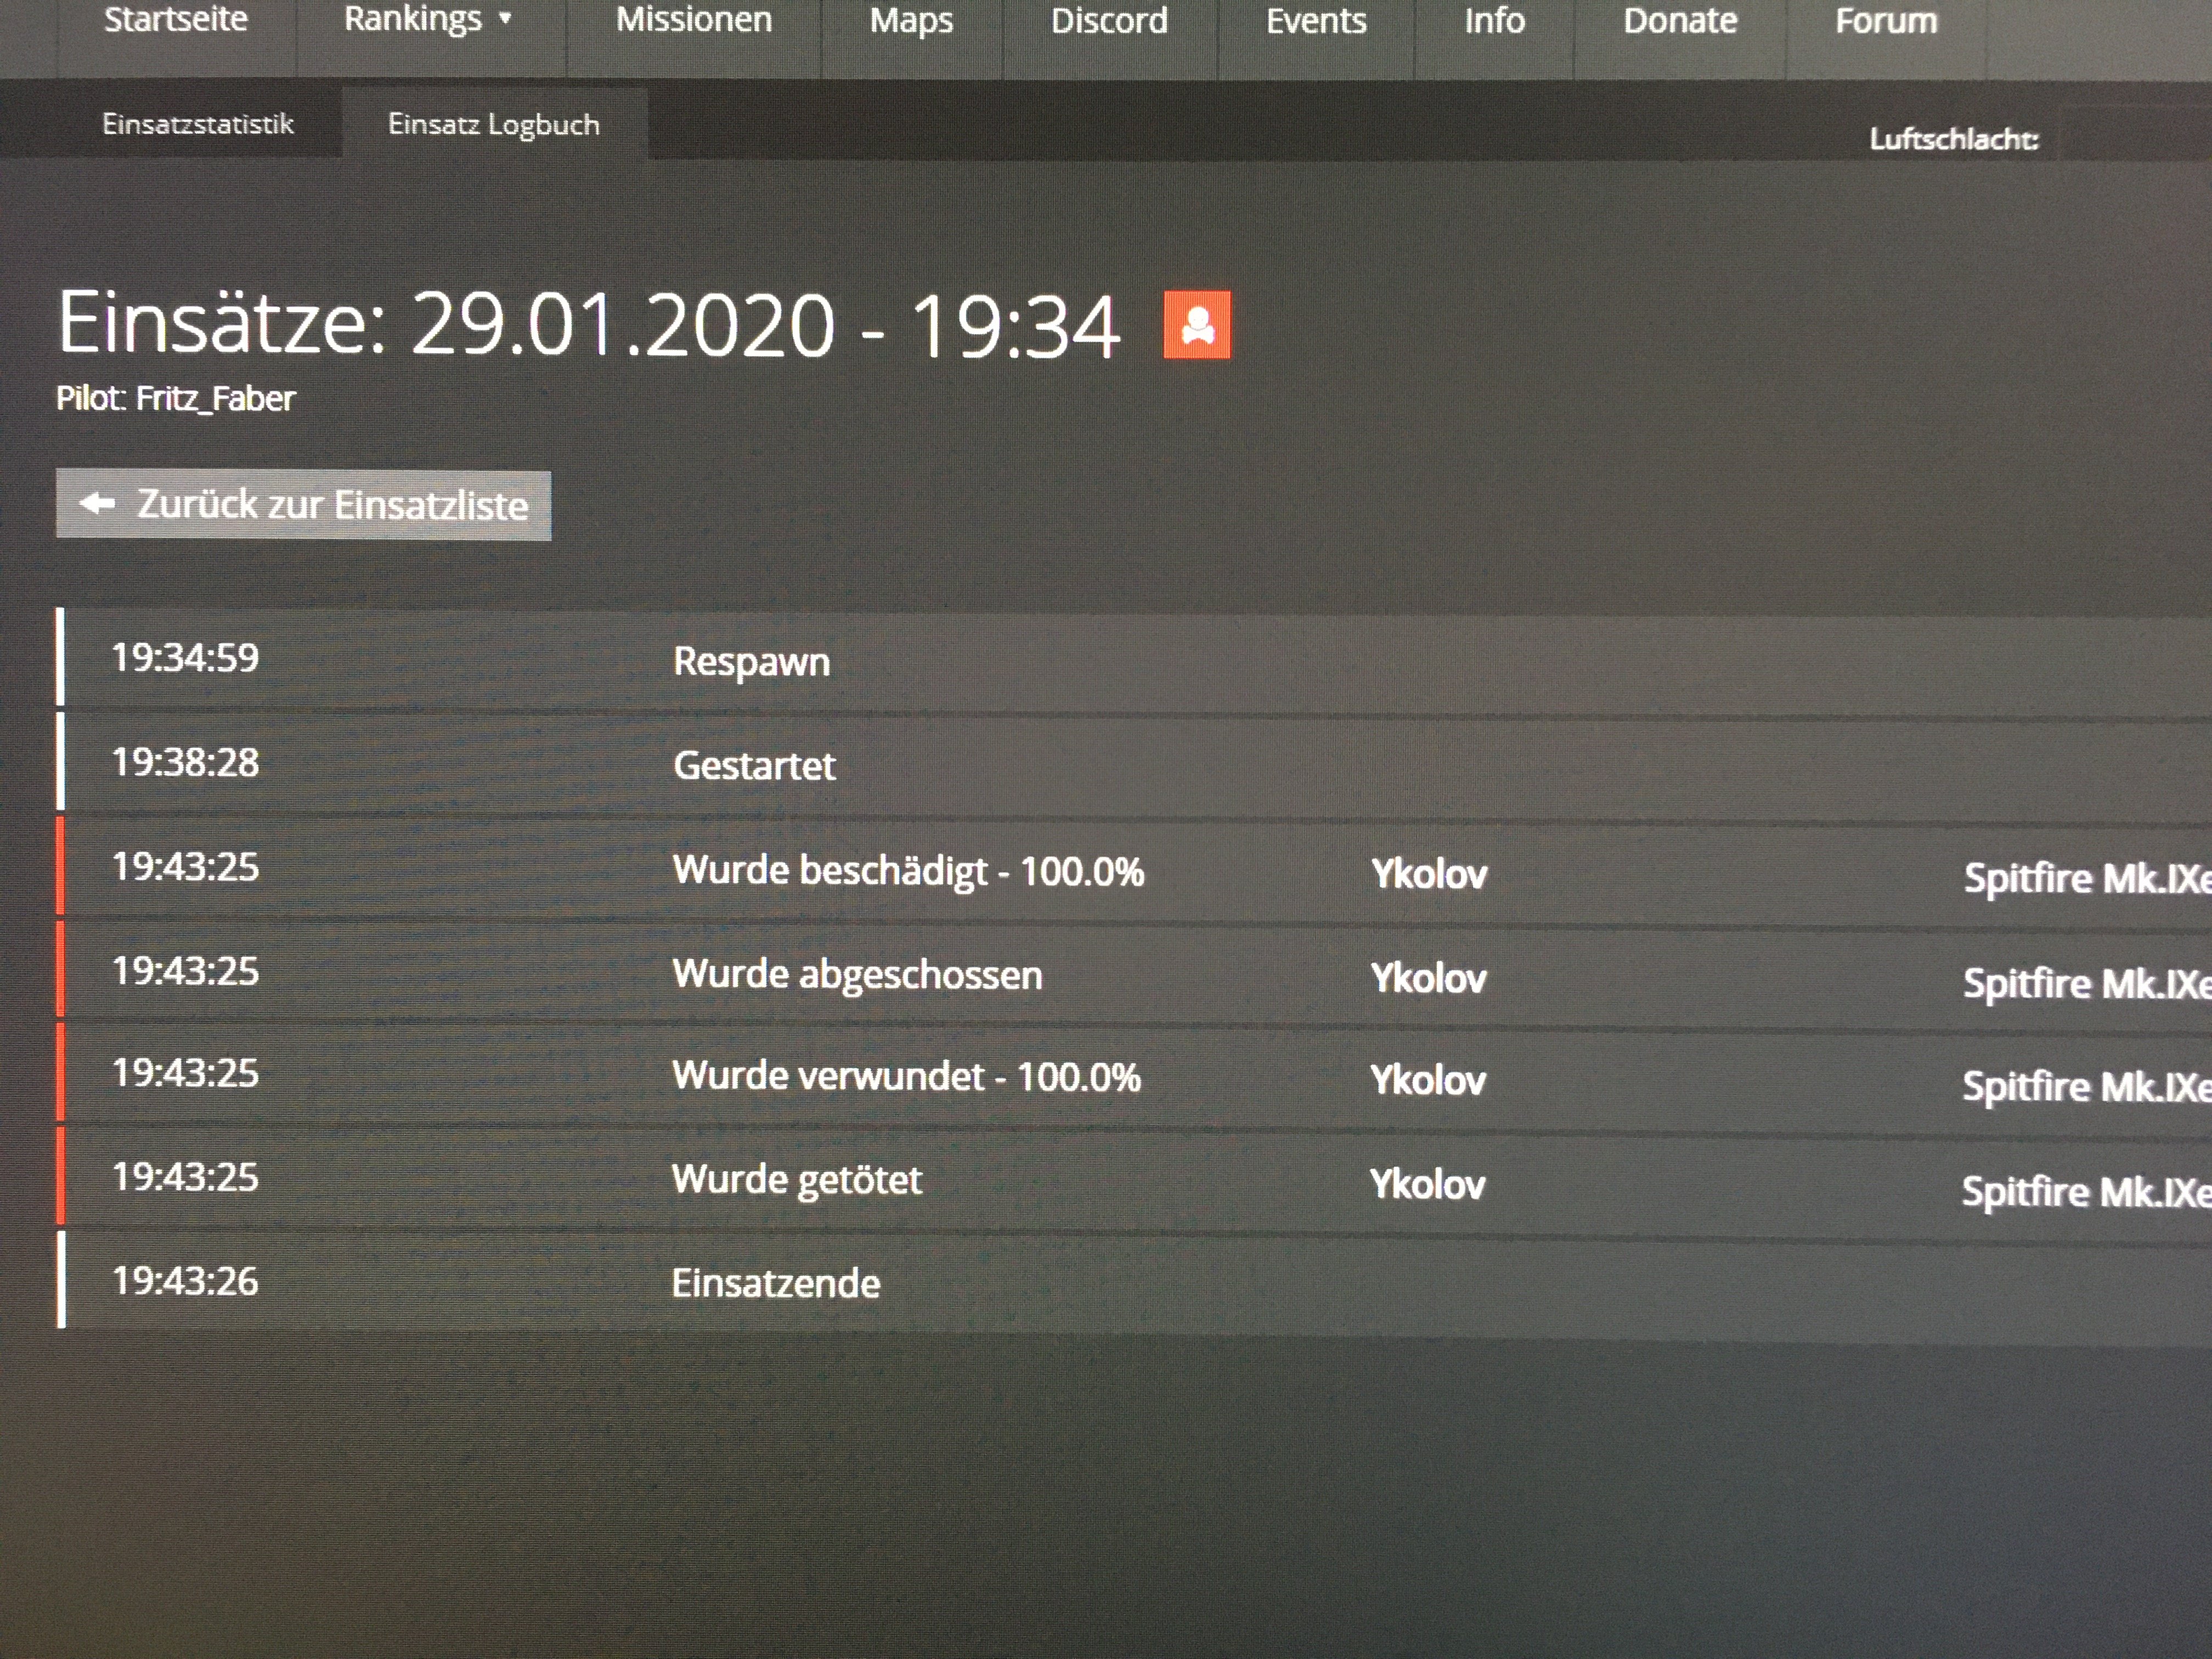Click Spitfire Mk.IXe in Wurde abgeschossen row
This screenshot has width=2212, height=1659.
point(2085,984)
